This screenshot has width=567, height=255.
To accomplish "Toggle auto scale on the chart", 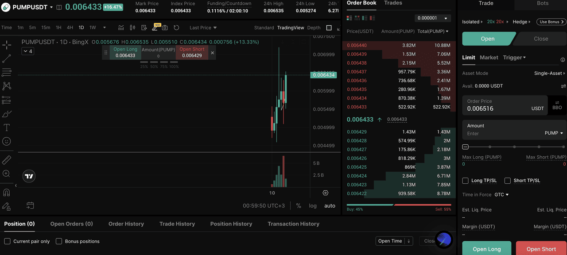I will click(x=330, y=206).
